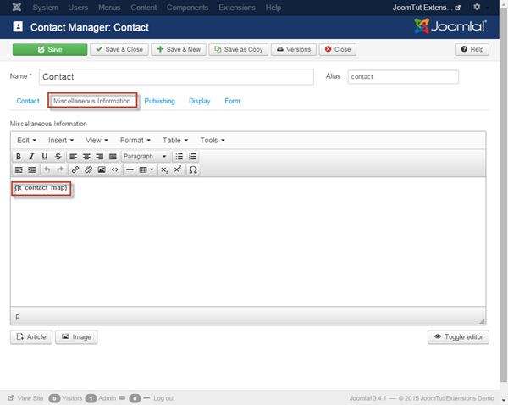Open the table insert dropdown in toolbar
This screenshot has height=405, width=508.
pos(146,170)
